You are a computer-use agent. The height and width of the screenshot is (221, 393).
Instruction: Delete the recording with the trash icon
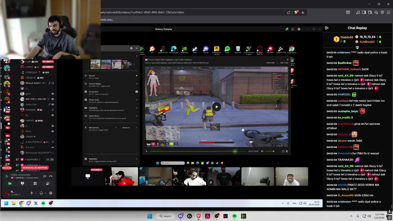[287, 151]
